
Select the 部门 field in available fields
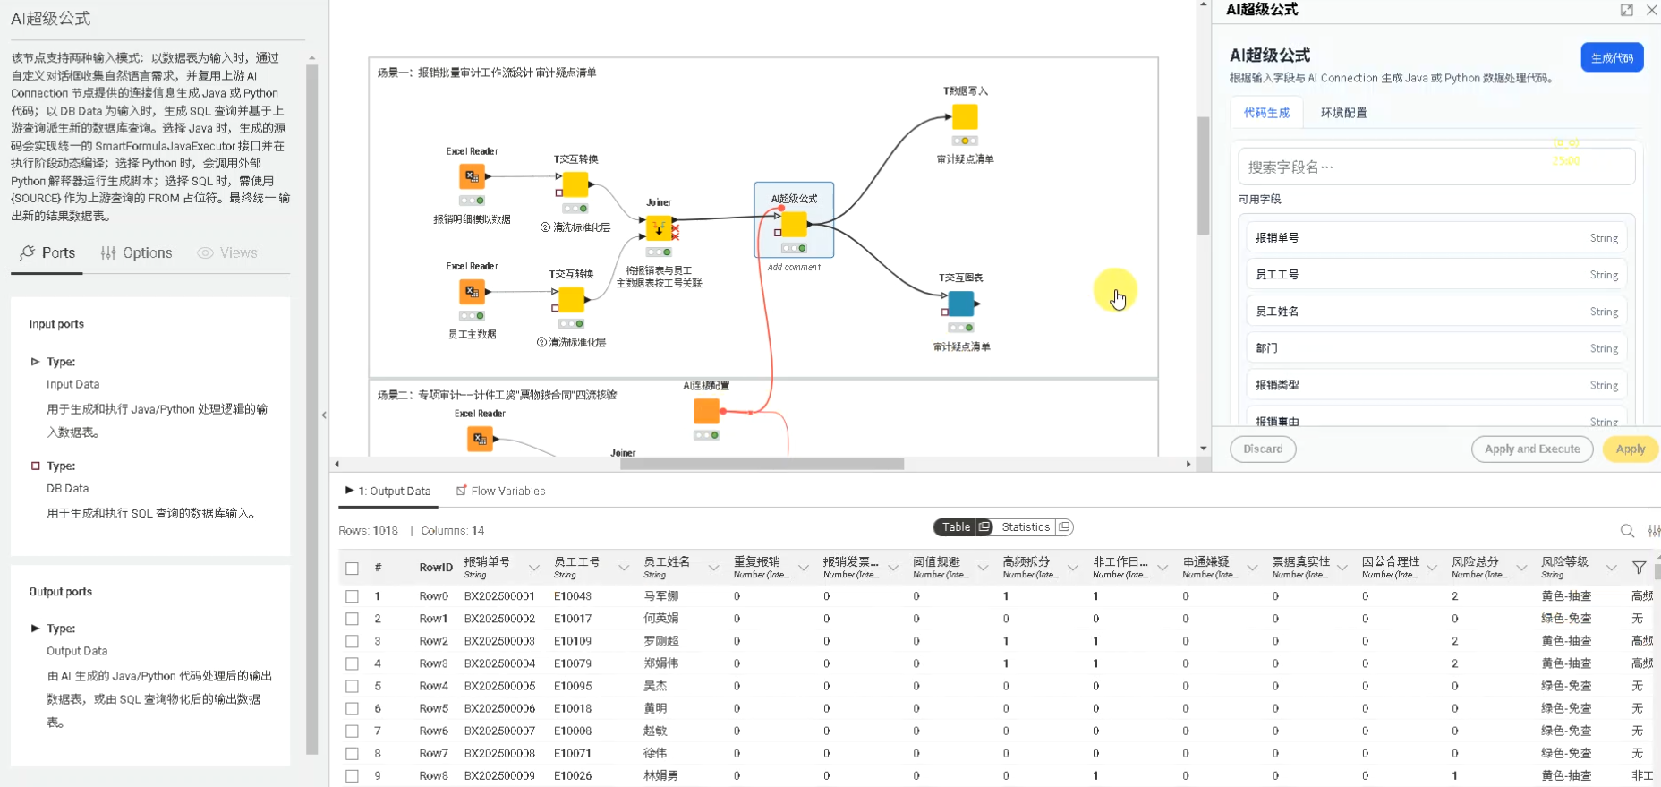[x=1436, y=348]
